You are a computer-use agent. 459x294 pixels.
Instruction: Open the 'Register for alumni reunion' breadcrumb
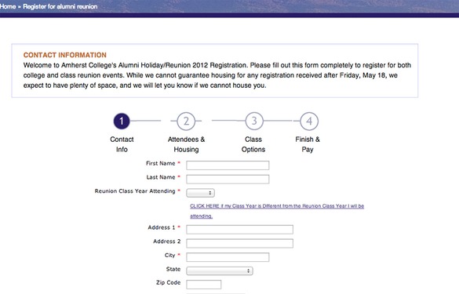[60, 6]
